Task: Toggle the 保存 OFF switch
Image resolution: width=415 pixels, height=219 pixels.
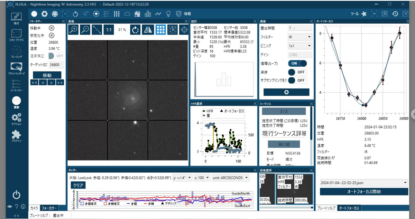Action: pyautogui.click(x=297, y=72)
